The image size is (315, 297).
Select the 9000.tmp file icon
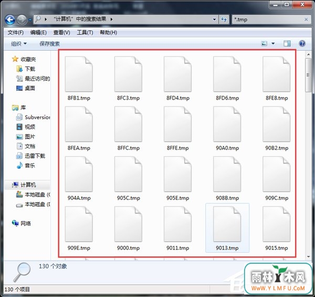click(128, 224)
